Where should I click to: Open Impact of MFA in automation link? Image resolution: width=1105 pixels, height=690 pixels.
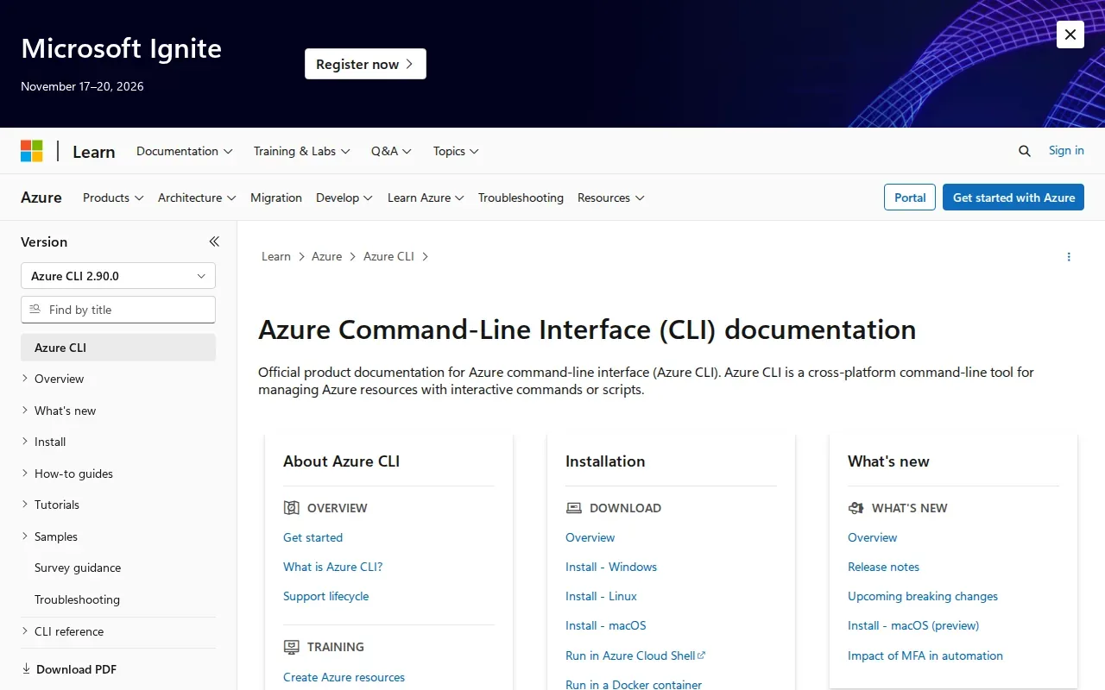(925, 655)
